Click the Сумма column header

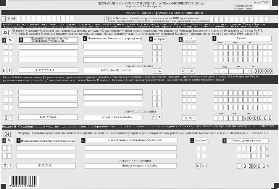(243, 39)
